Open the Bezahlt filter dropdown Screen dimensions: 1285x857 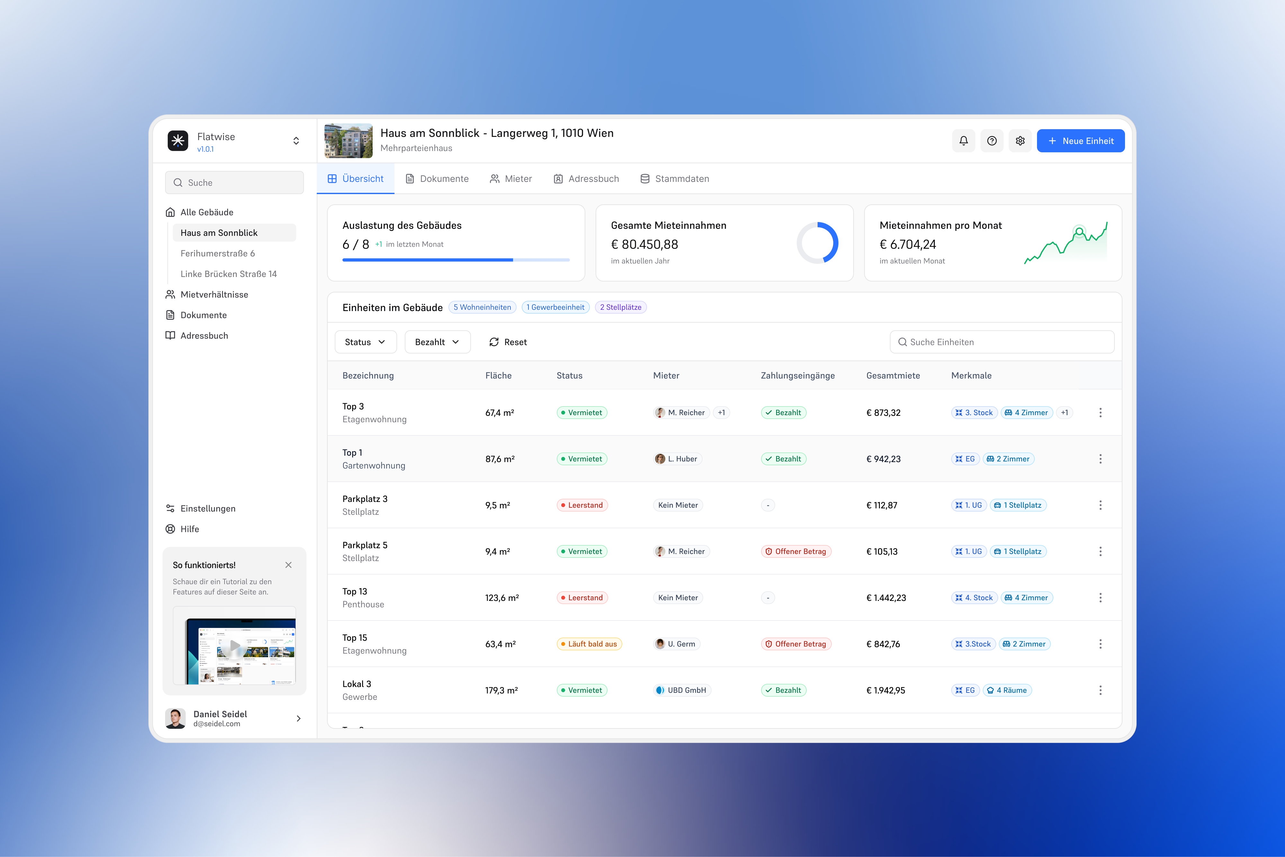pyautogui.click(x=437, y=342)
